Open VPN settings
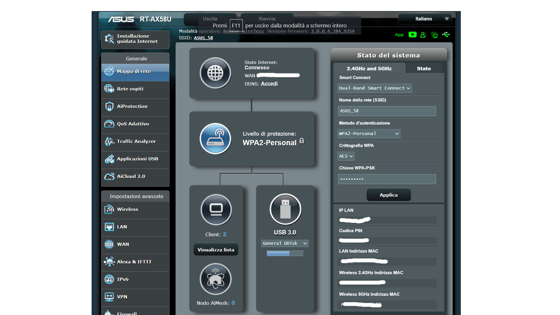The image size is (560, 315). (135, 297)
